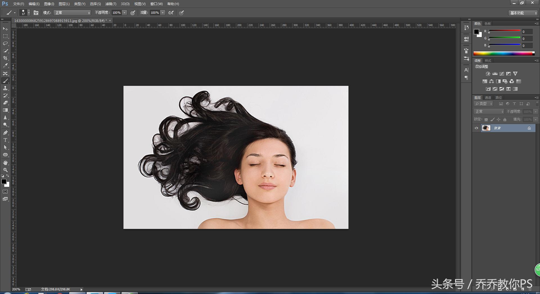Switch to the Channels tab
Viewport: 540px width, 294px height.
pyautogui.click(x=488, y=98)
